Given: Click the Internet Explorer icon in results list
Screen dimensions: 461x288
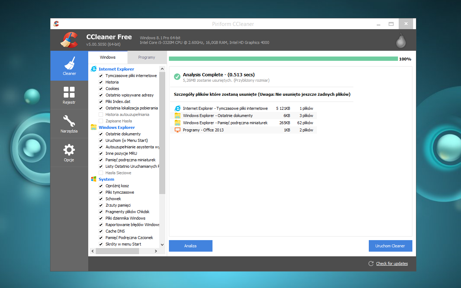Looking at the screenshot, I should coord(178,108).
